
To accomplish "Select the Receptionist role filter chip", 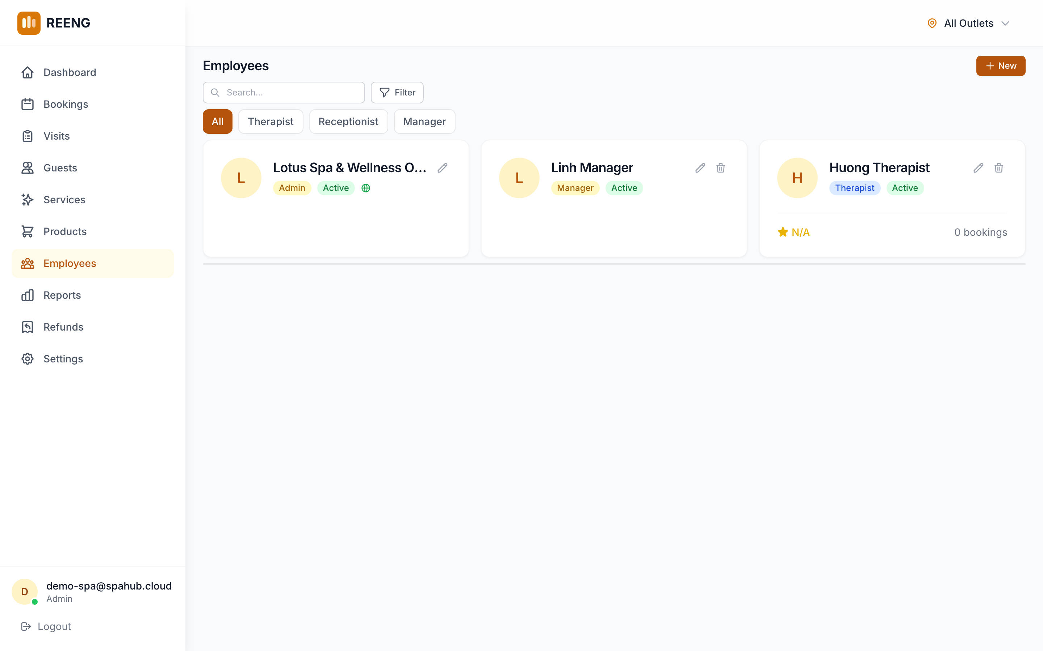I will click(348, 122).
